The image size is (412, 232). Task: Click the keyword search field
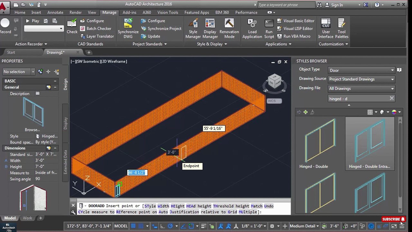[x=286, y=5]
